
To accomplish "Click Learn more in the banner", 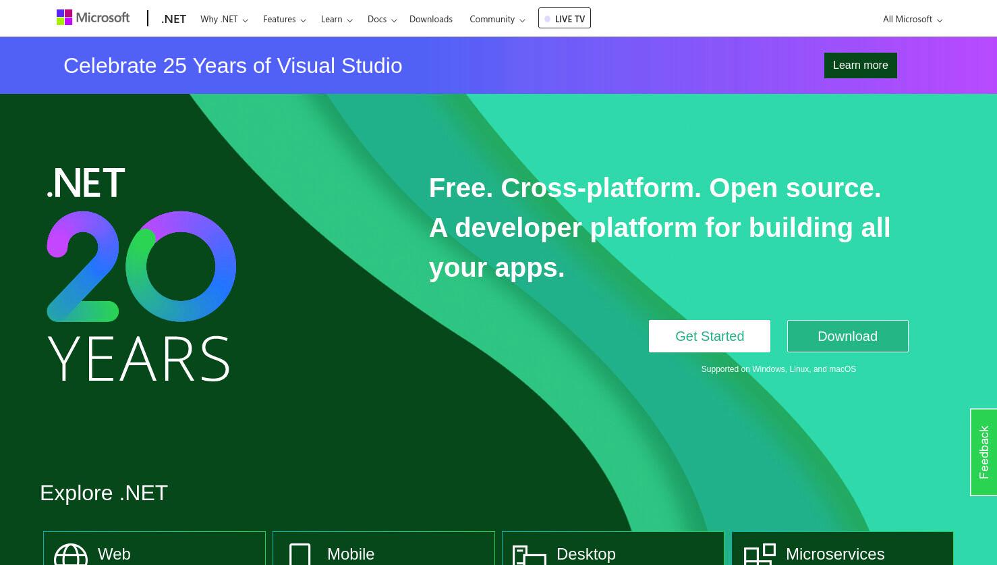I will coord(861,65).
